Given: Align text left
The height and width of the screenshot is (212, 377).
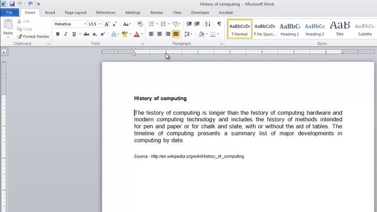Looking at the screenshot, I should click(x=151, y=34).
